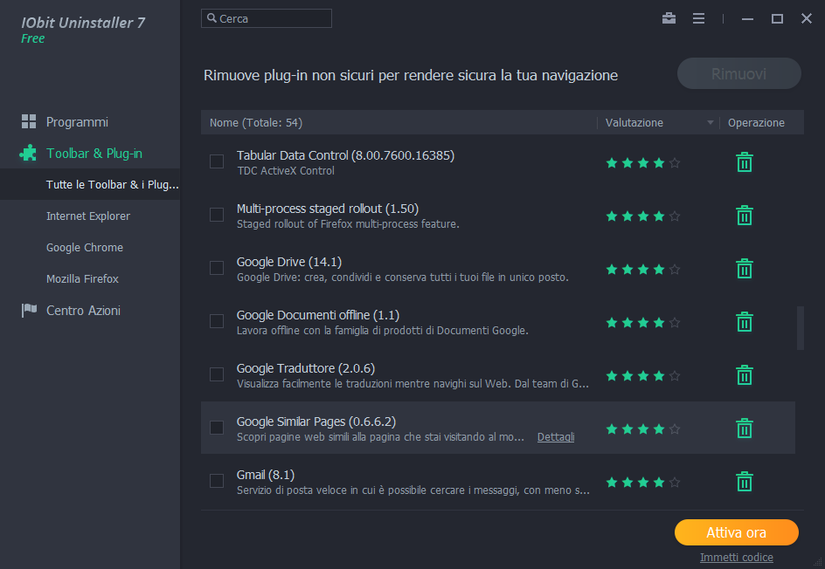Open the Programmi section
Viewport: 825px width, 569px height.
[x=77, y=122]
